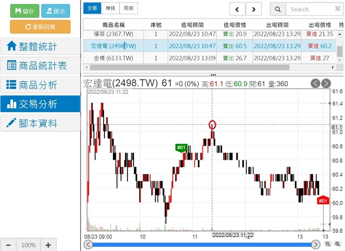345x251 pixels.
Task: Select the 金橋 (6133.TW) trade row
Action: click(209, 58)
